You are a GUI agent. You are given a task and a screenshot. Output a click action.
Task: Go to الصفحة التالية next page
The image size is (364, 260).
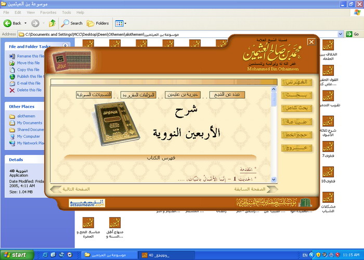(x=76, y=189)
